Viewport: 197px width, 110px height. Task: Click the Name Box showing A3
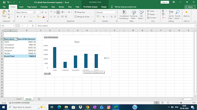8,26
